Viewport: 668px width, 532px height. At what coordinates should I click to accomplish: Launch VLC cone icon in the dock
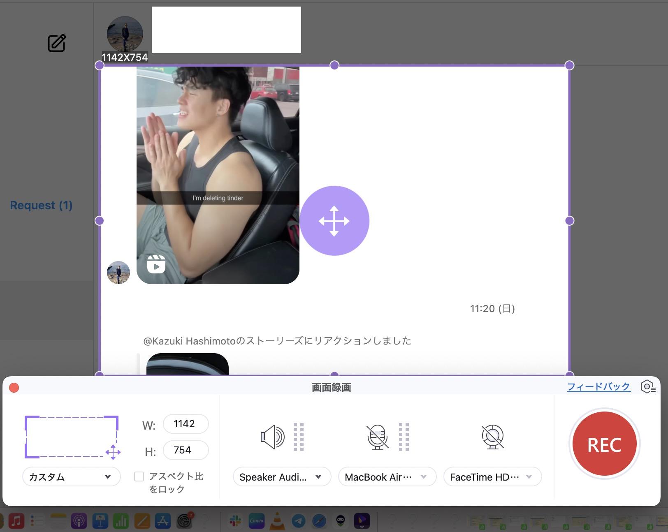coord(278,521)
